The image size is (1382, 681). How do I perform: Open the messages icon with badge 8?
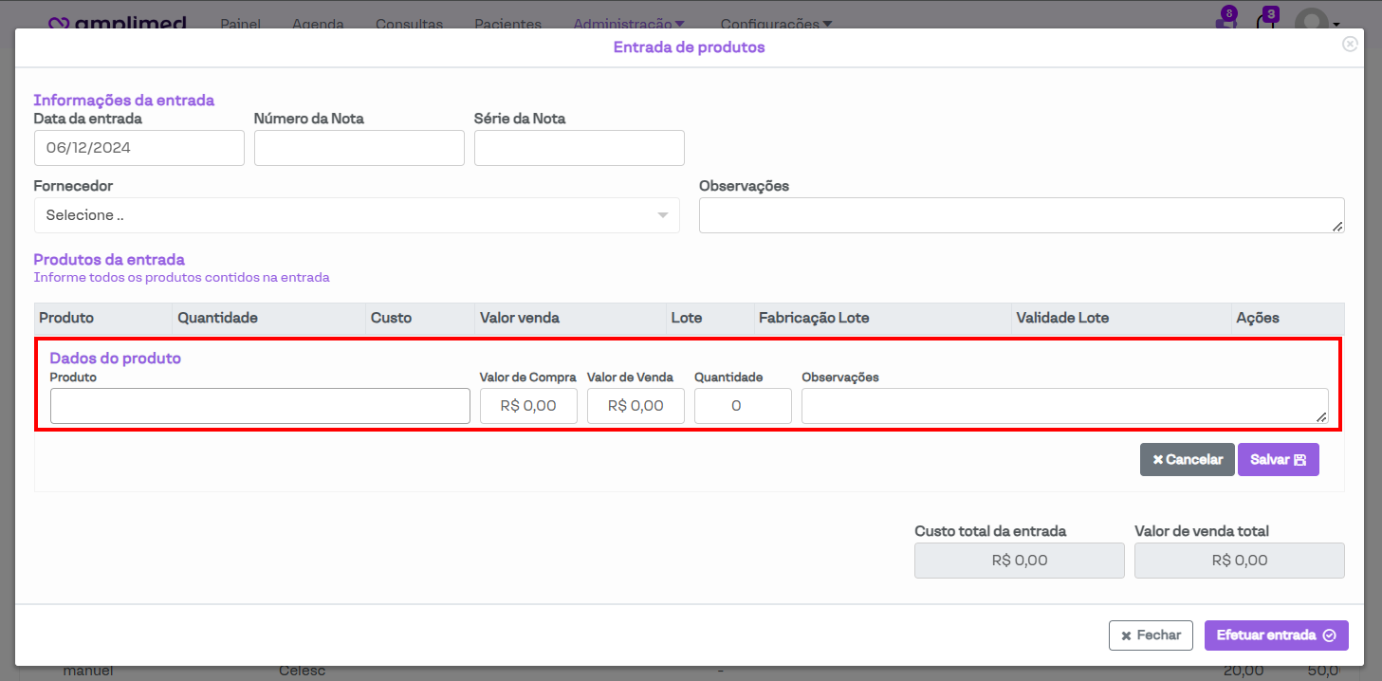tap(1226, 22)
